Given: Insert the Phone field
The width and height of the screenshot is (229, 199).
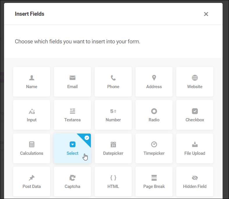Looking at the screenshot, I should (113, 82).
